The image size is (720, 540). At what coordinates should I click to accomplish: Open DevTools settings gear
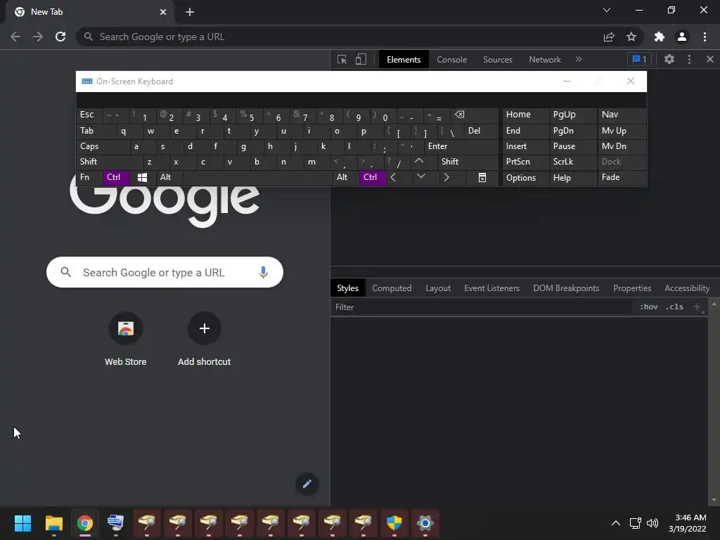click(669, 59)
